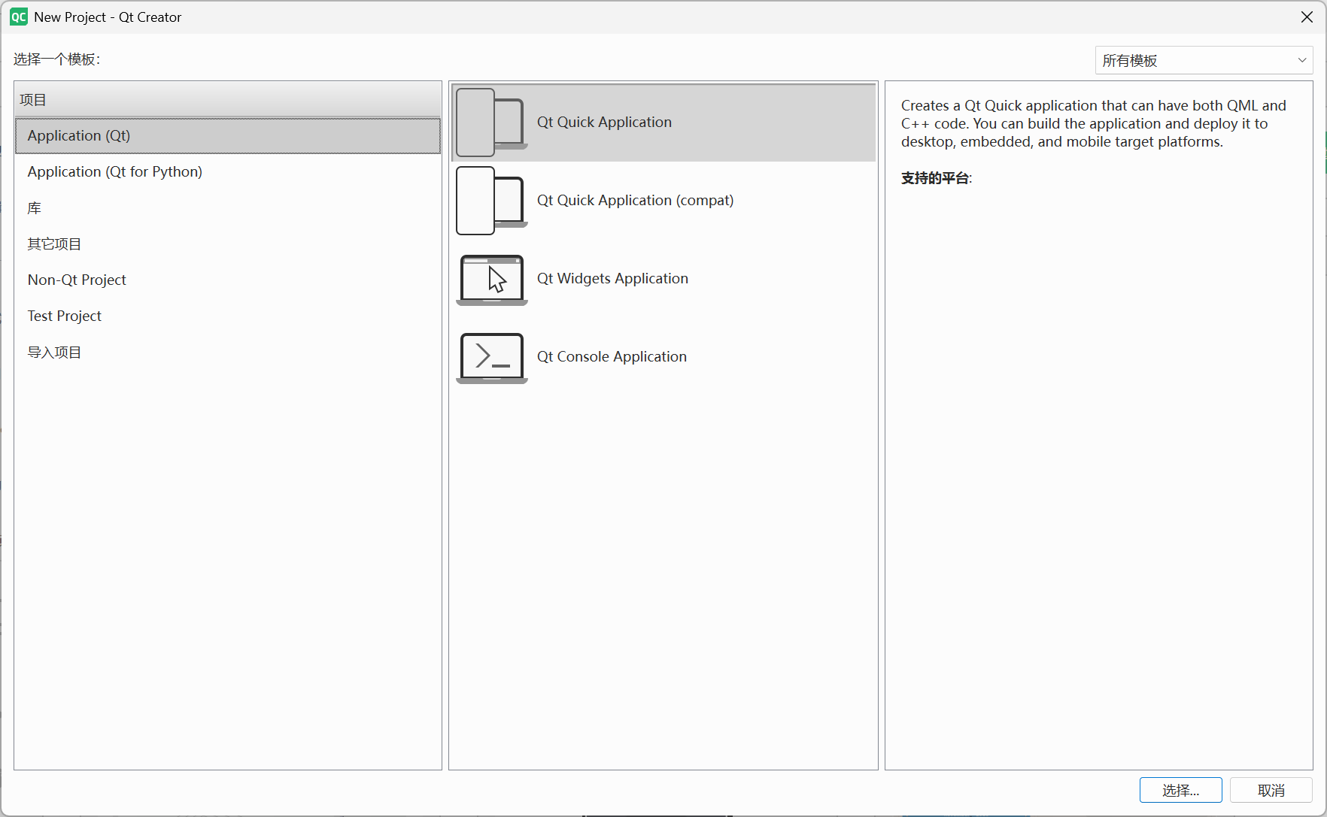Select the 导入项目 category

coord(228,353)
